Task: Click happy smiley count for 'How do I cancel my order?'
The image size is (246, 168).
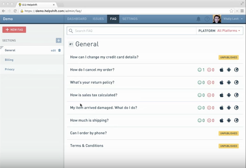Action: pos(201,70)
